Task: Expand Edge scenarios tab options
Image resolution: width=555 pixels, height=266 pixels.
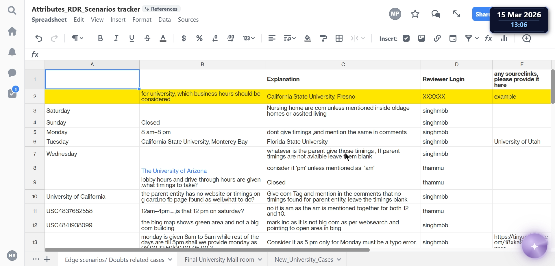Action: click(x=170, y=260)
